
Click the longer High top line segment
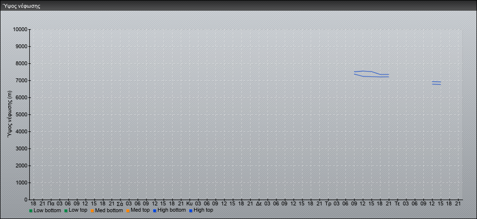point(372,72)
